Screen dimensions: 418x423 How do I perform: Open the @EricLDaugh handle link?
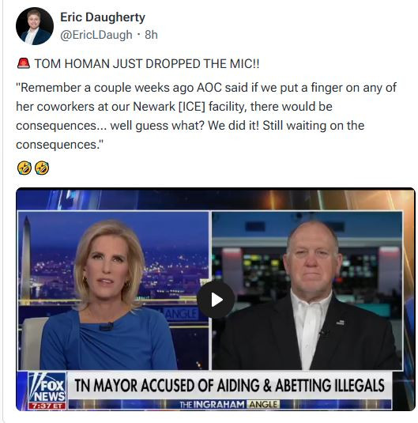(96, 35)
